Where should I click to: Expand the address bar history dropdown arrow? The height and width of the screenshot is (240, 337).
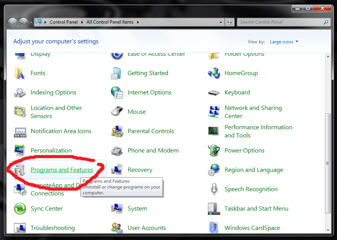(x=221, y=22)
